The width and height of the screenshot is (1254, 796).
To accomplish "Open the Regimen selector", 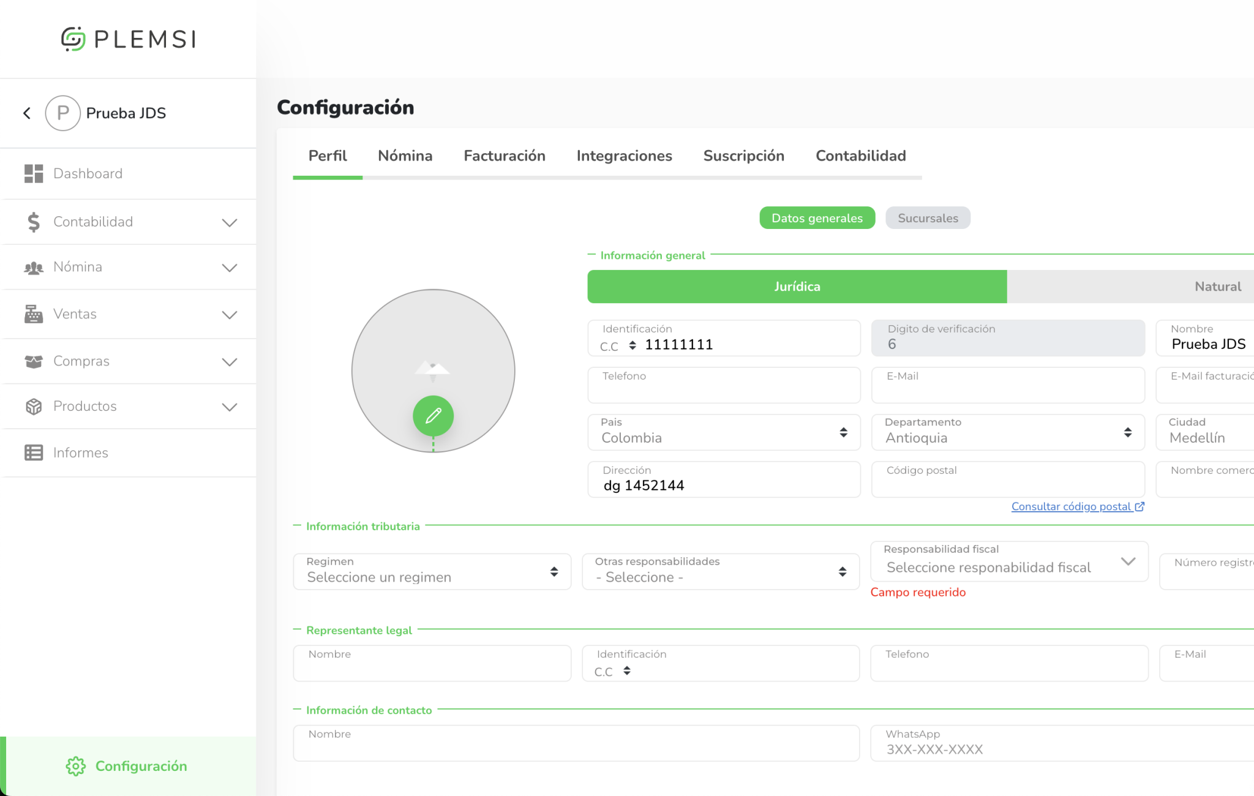I will [432, 572].
